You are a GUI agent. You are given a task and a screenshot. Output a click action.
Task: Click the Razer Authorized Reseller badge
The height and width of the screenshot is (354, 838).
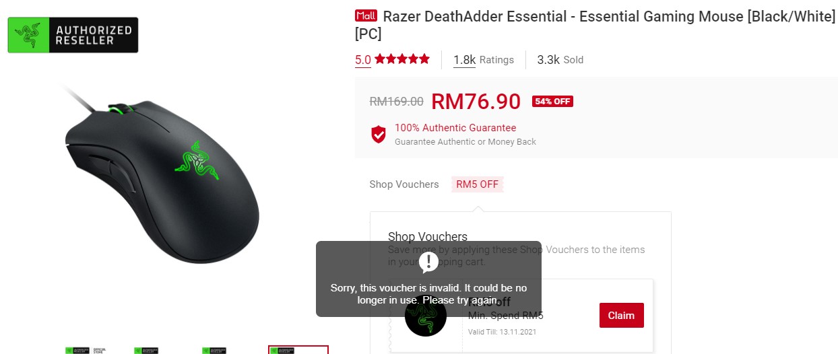[x=73, y=35]
